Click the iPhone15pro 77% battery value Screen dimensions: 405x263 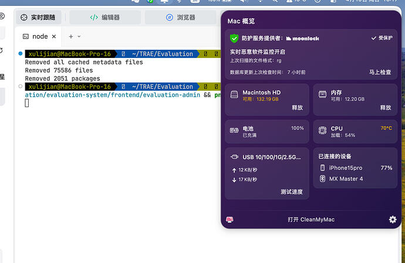[386, 168]
